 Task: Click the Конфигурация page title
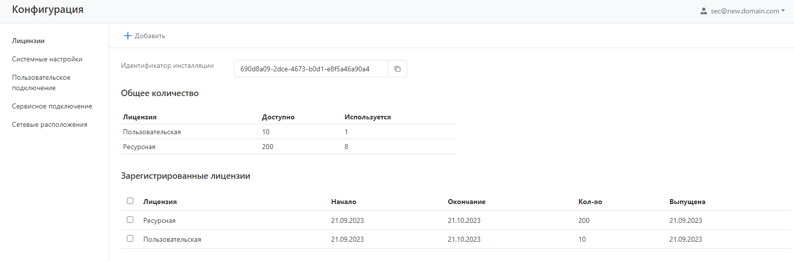click(48, 10)
